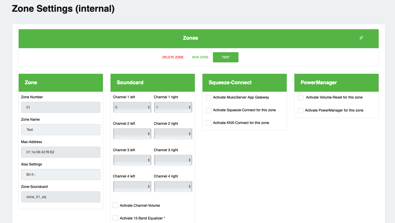Tick Activate Squeeze-Connect for this zone
Image resolution: width=395 pixels, height=223 pixels.
pos(209,110)
